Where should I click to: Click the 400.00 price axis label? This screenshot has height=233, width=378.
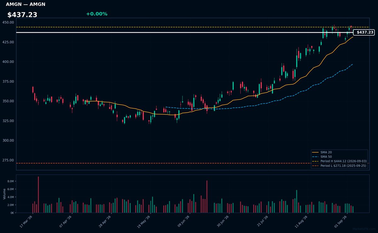tap(8, 62)
